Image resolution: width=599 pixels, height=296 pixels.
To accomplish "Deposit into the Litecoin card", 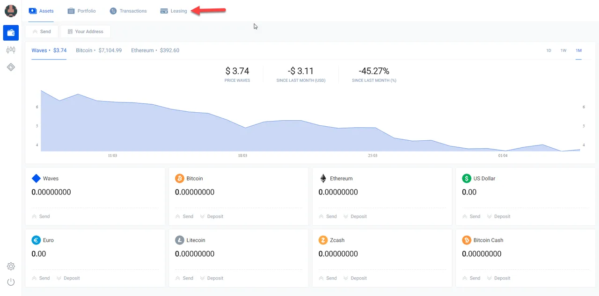I will [212, 278].
